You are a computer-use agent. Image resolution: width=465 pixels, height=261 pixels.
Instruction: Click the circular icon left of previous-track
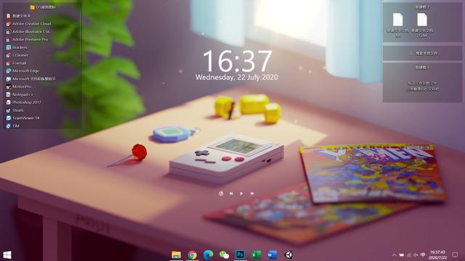(x=221, y=194)
